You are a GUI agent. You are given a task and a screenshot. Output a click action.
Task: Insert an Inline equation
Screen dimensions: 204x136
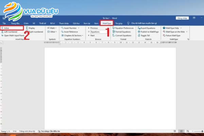[7, 28]
